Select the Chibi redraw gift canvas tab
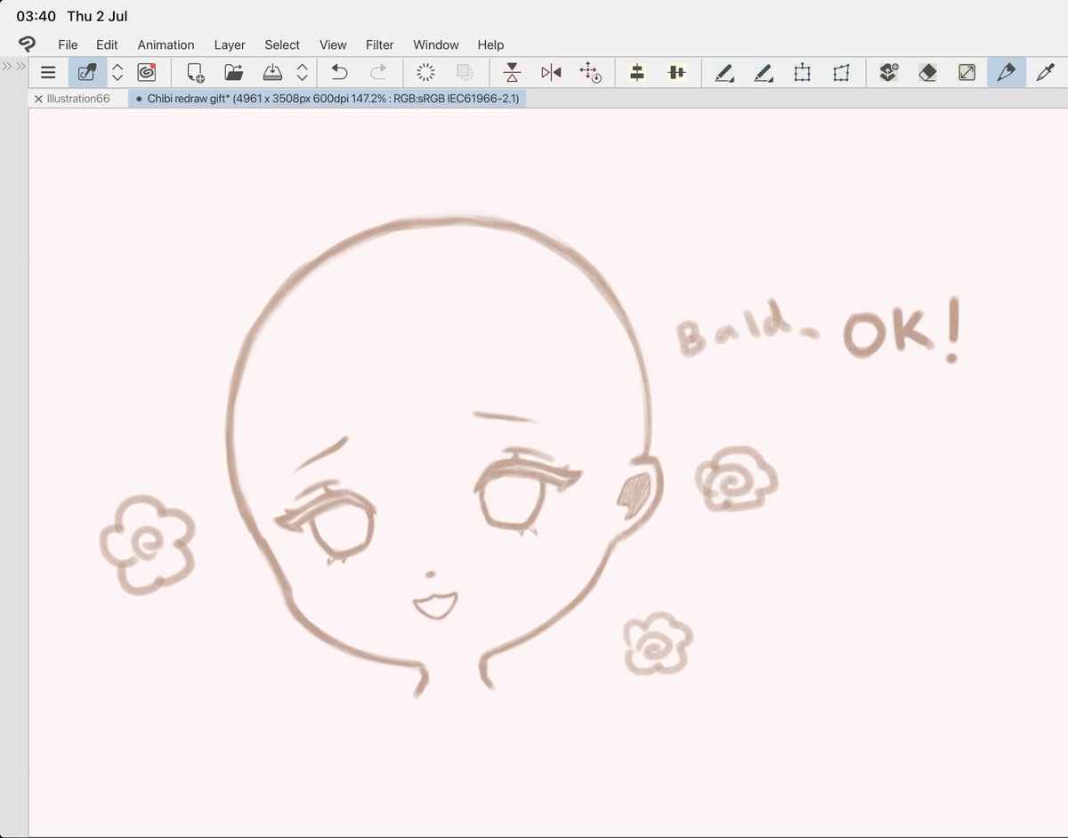This screenshot has height=838, width=1068. pyautogui.click(x=328, y=99)
